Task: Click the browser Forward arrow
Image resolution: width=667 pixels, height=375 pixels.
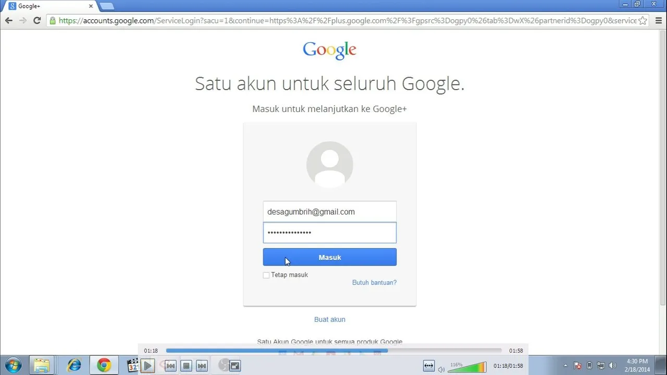Action: (23, 21)
